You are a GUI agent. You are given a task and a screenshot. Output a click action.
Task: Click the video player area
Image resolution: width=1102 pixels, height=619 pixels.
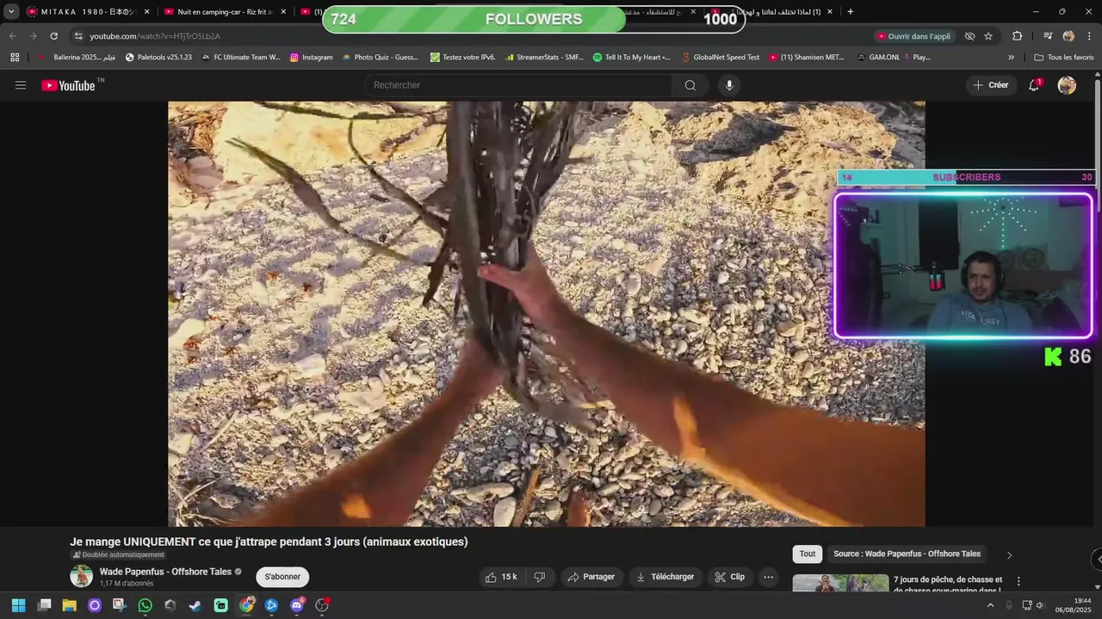pyautogui.click(x=546, y=314)
